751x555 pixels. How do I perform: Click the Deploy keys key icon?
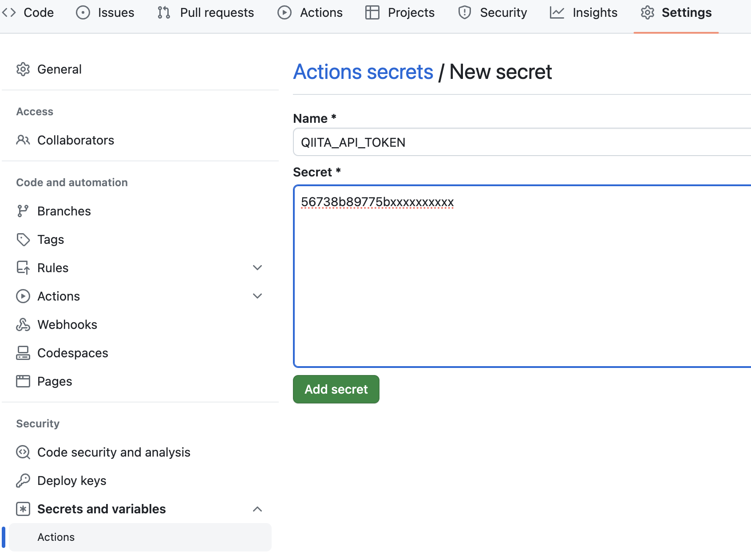click(23, 481)
